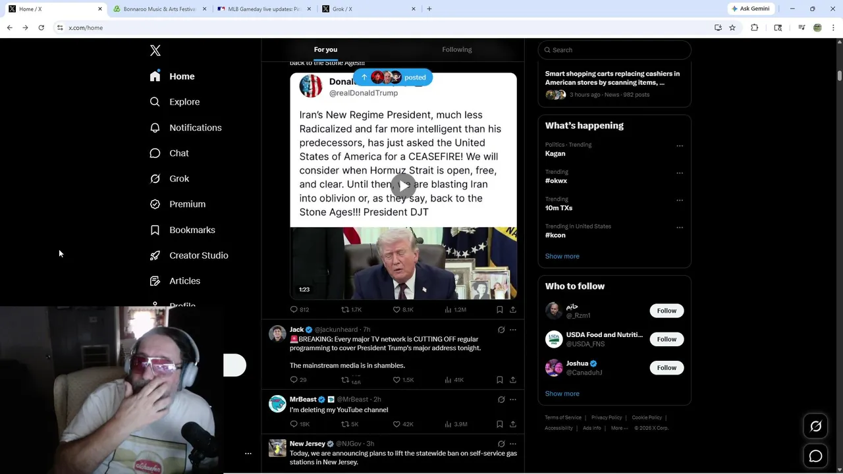
Task: Open more options on MrBeast's post
Action: pos(513,400)
